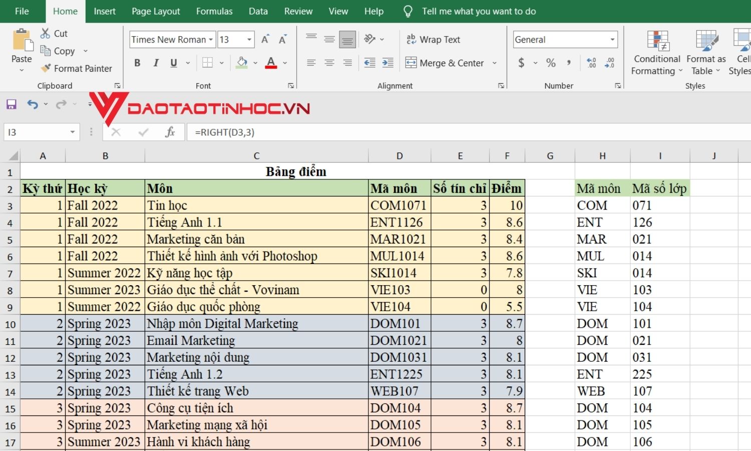Screen dimensions: 751x451
Task: Open the Font settings dialog launcher
Action: tap(291, 85)
